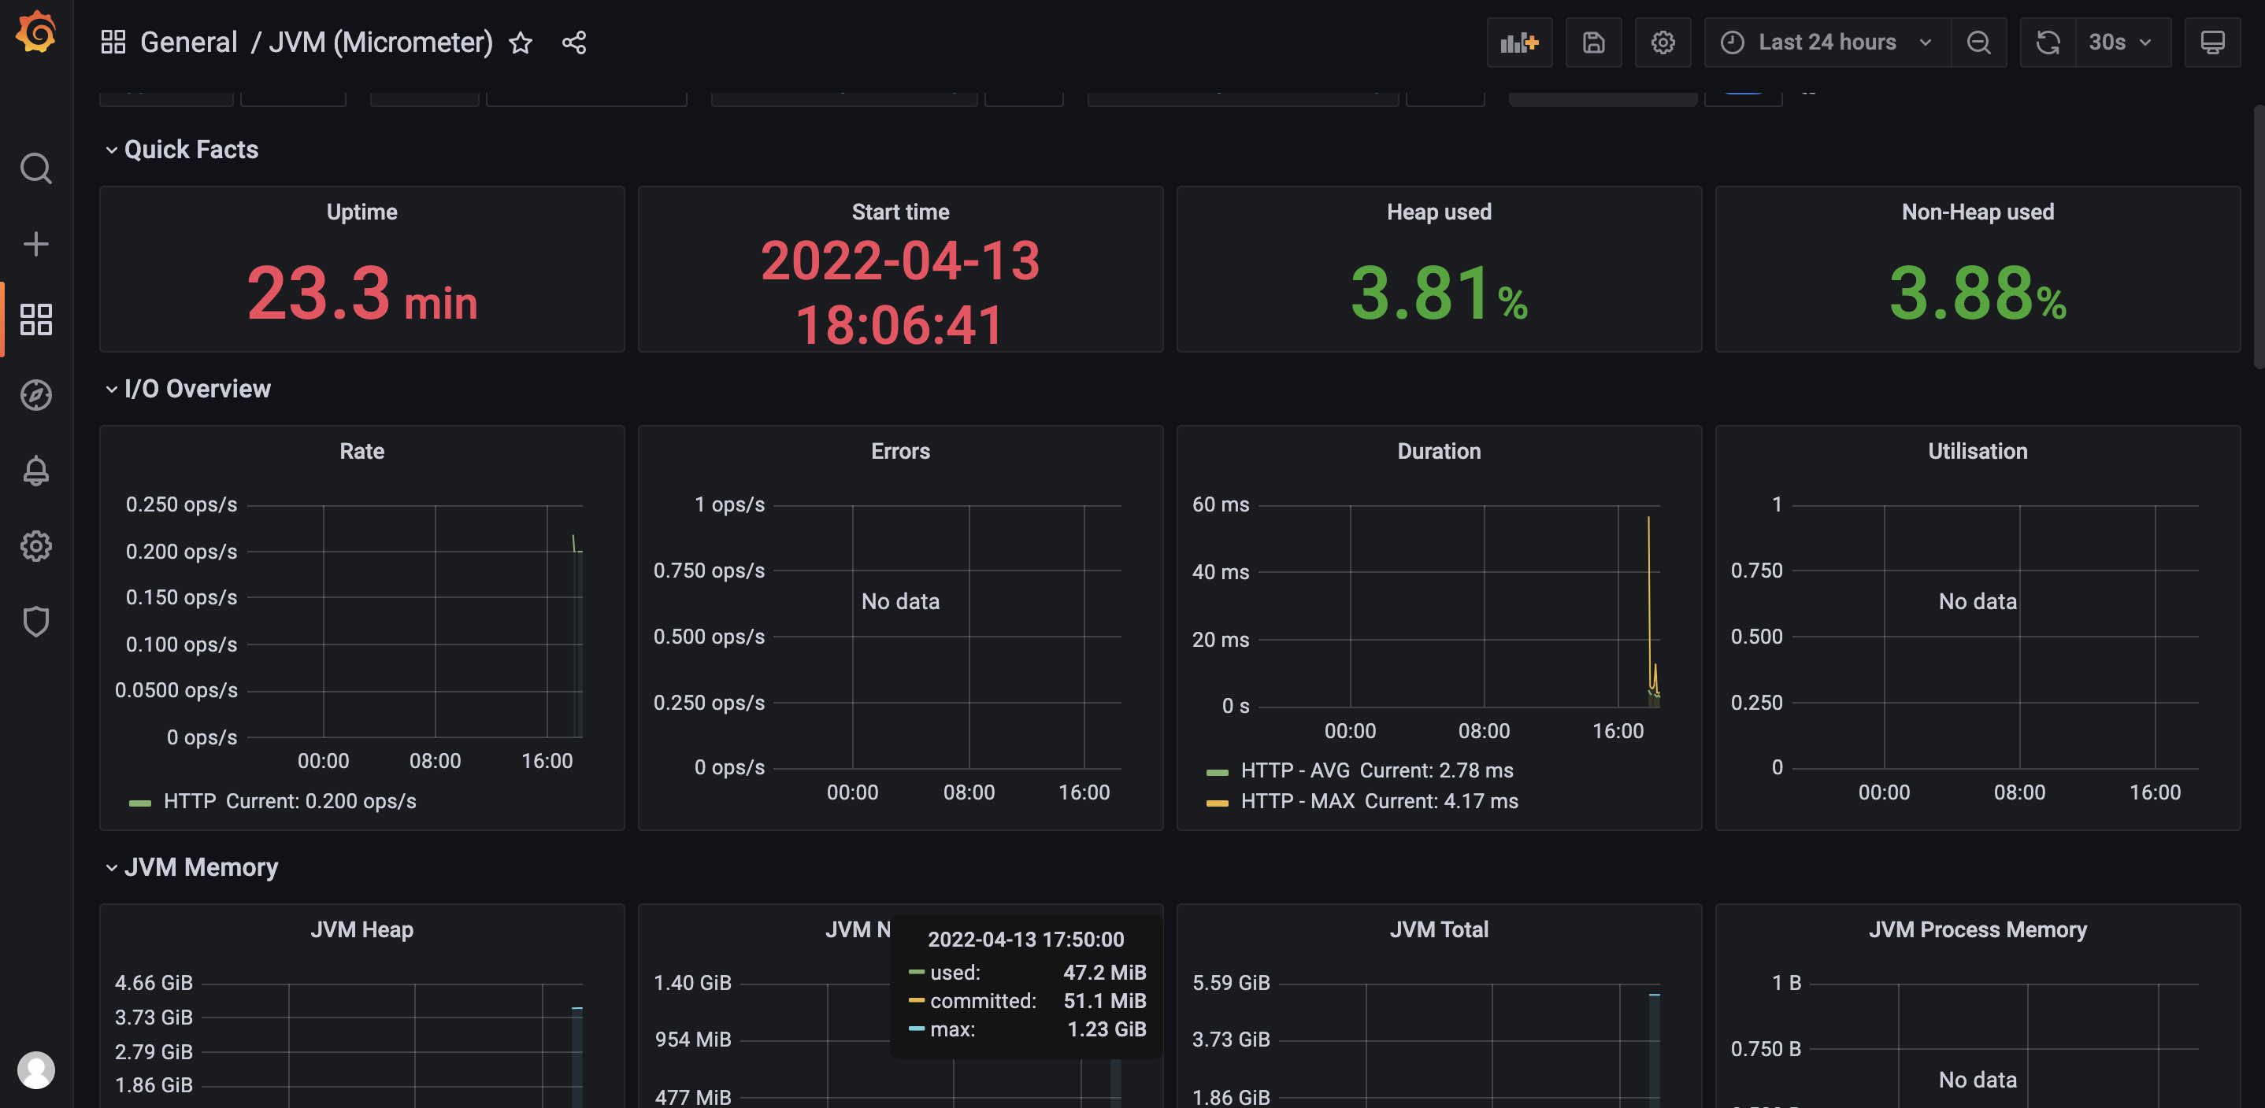This screenshot has width=2265, height=1108.
Task: Open Alerting bell in sidebar
Action: tap(36, 470)
